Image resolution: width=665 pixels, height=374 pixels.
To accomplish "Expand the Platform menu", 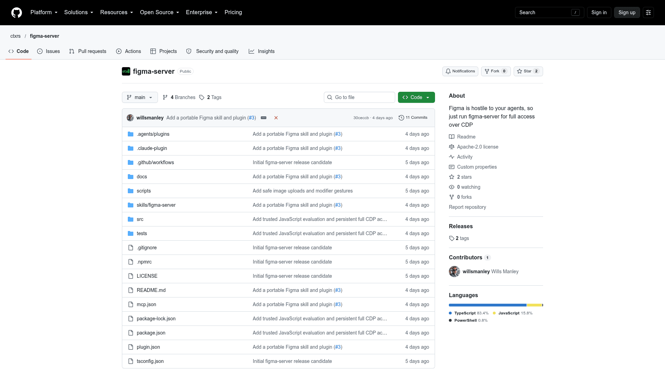I will pos(44,12).
